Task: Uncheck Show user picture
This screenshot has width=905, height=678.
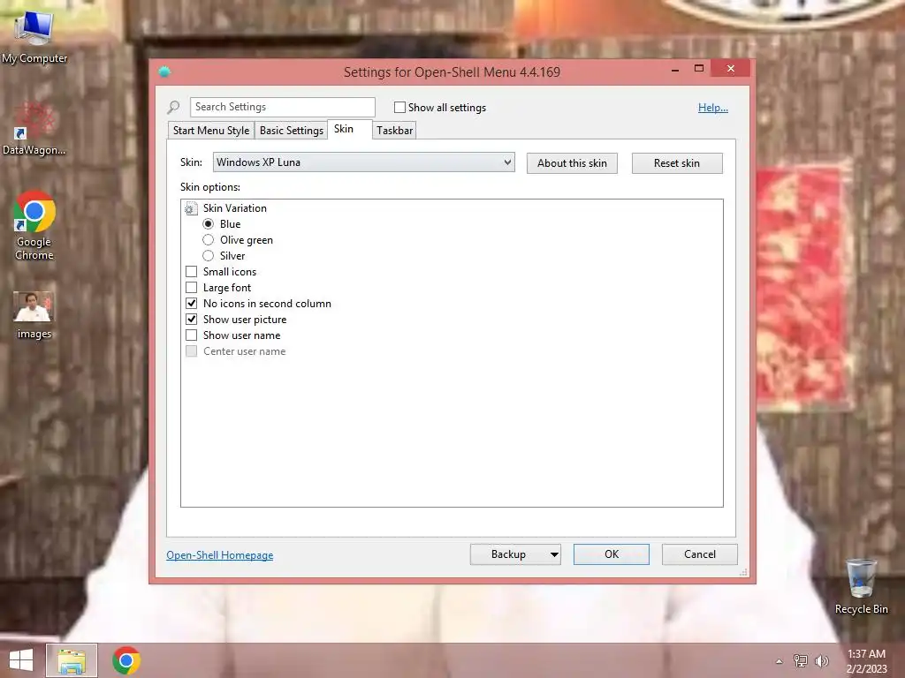Action: coord(192,319)
